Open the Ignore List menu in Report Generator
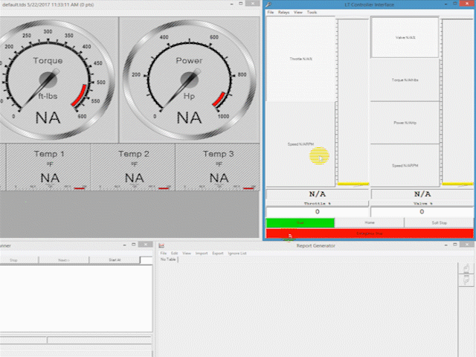 point(237,253)
